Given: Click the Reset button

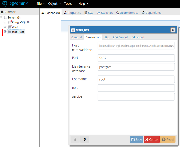Looking at the screenshot, I should (168, 140).
